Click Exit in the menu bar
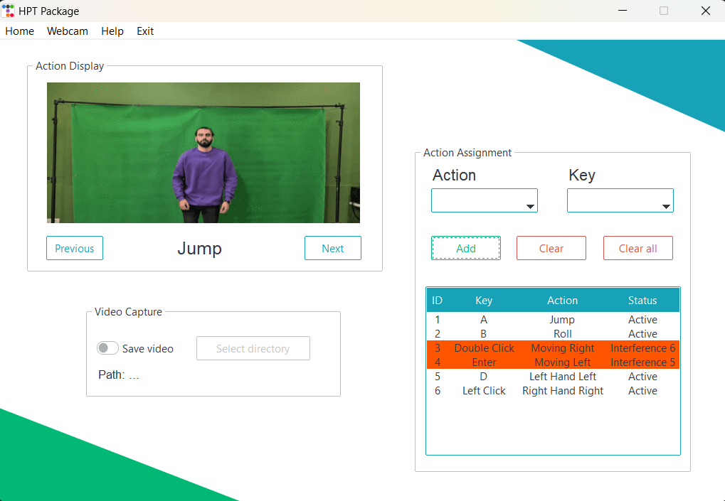Viewport: 725px width, 501px height. (x=144, y=31)
